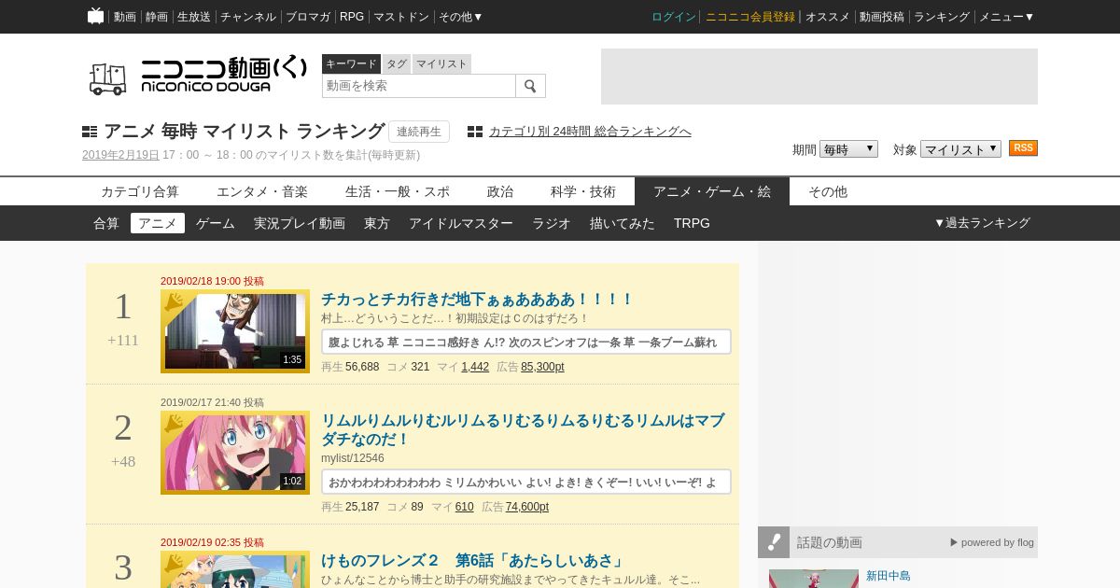
Task: Select the マイリスト search tab
Action: point(441,63)
